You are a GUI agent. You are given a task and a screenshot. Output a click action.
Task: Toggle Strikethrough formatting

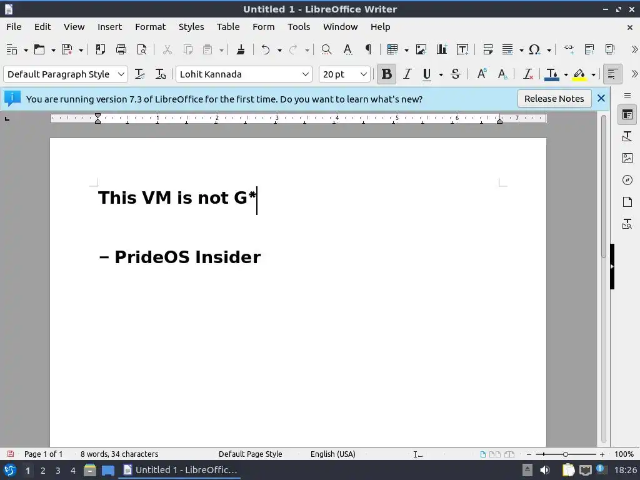456,74
